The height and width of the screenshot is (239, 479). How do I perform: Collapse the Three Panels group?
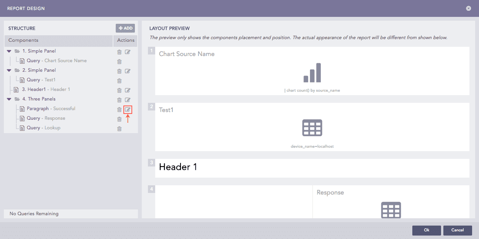point(9,99)
